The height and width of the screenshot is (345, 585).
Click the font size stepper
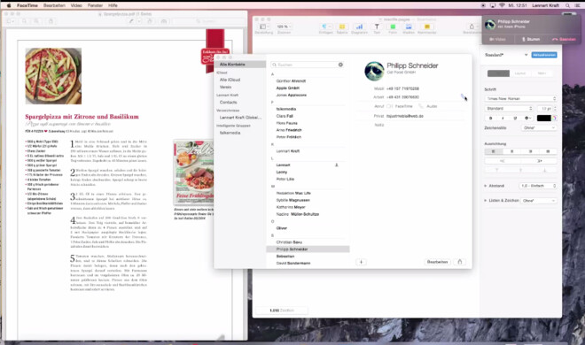[x=555, y=108]
